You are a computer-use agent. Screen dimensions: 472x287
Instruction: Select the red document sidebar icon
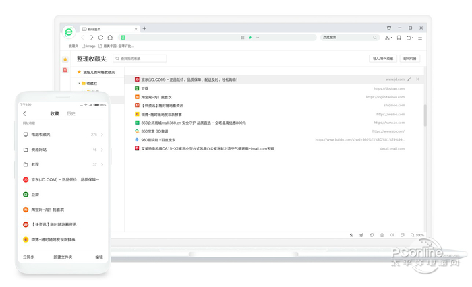pyautogui.click(x=65, y=70)
